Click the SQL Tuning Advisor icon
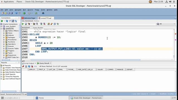 click(x=37, y=24)
